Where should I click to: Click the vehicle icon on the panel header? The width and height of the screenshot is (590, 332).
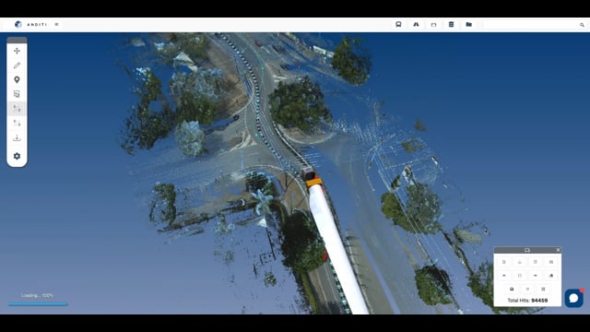[527, 250]
